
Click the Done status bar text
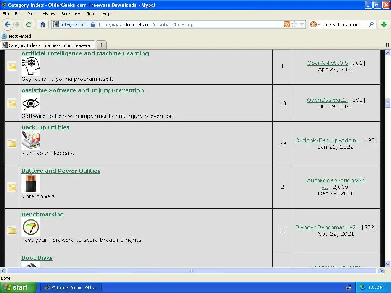6,278
